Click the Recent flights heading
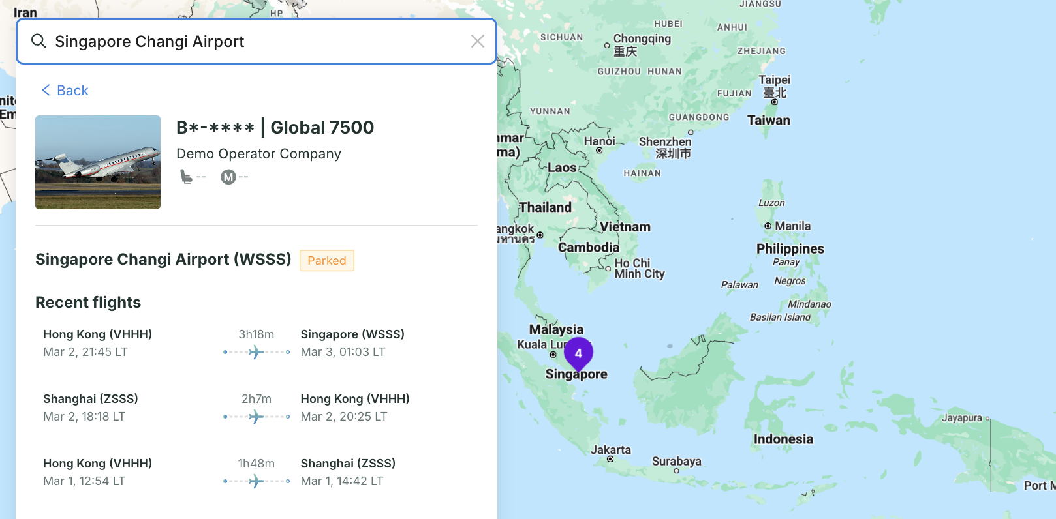Viewport: 1056px width, 519px height. [88, 303]
